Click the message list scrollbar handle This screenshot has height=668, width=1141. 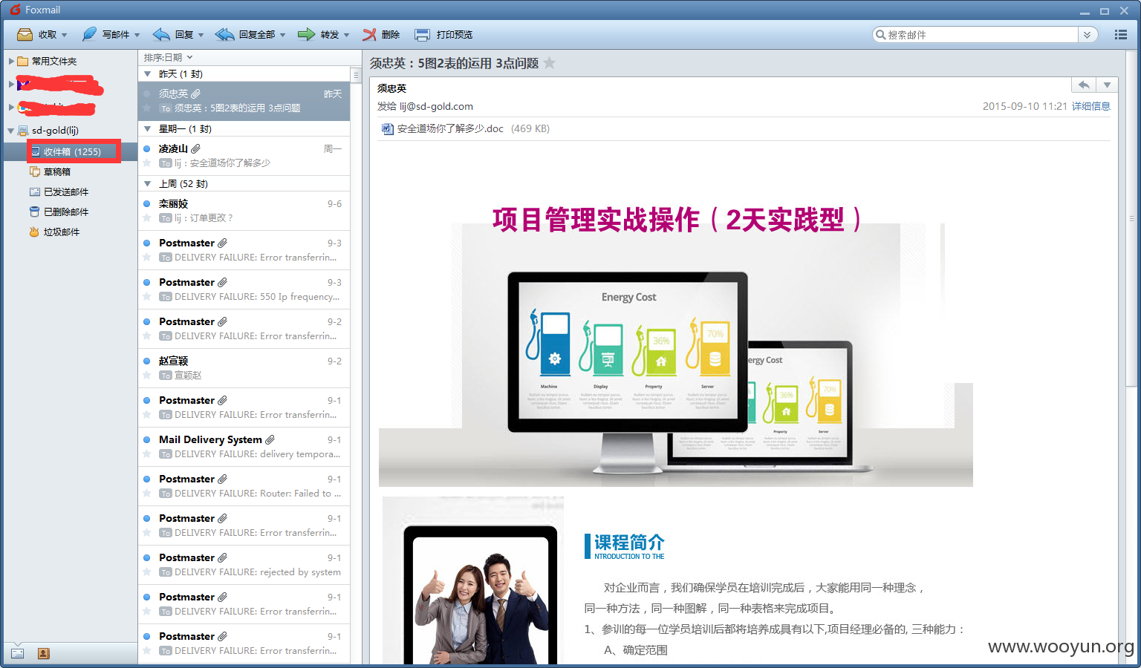click(356, 75)
